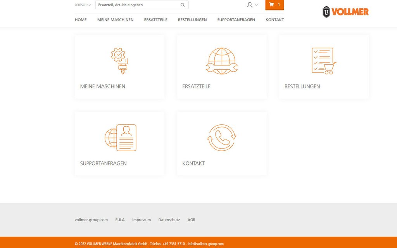Click the phone Kontakt icon

(222, 138)
